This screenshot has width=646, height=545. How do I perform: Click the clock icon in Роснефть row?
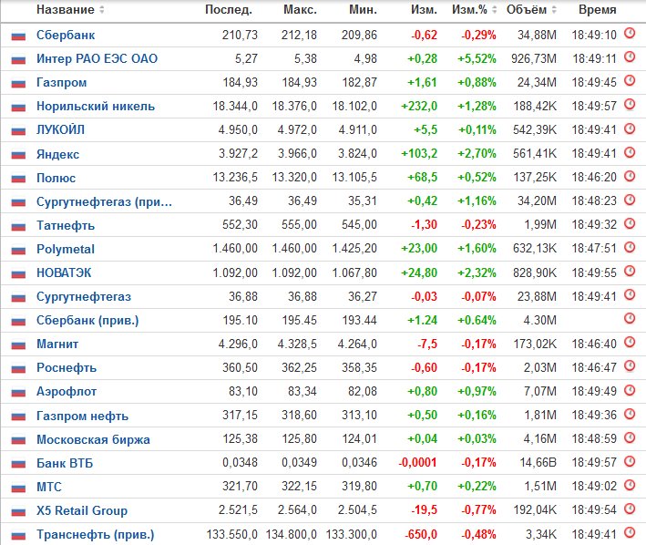click(x=630, y=365)
